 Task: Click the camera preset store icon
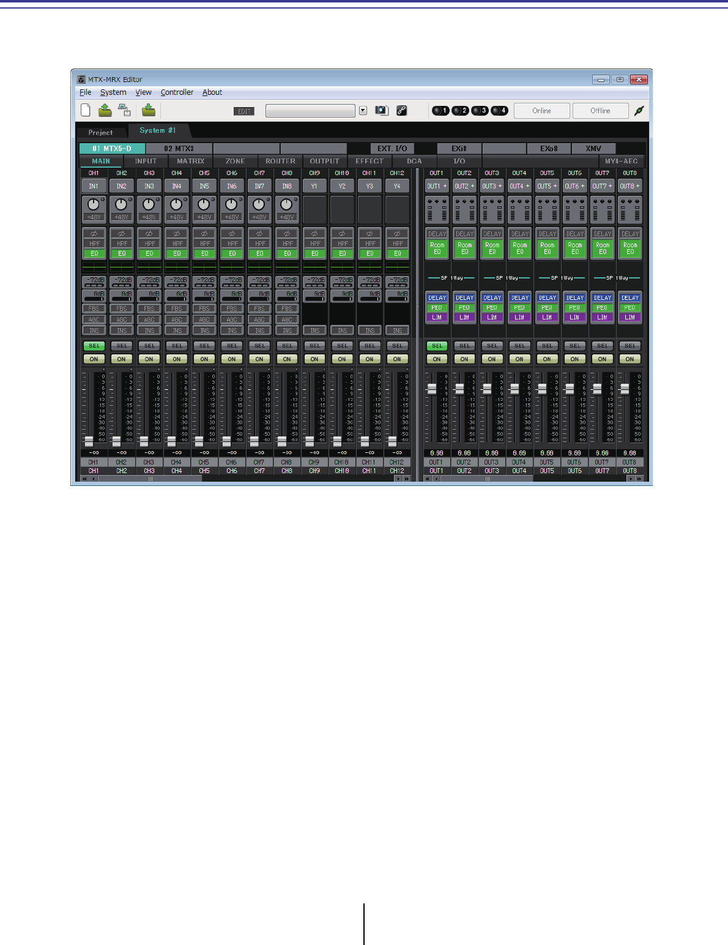(382, 111)
